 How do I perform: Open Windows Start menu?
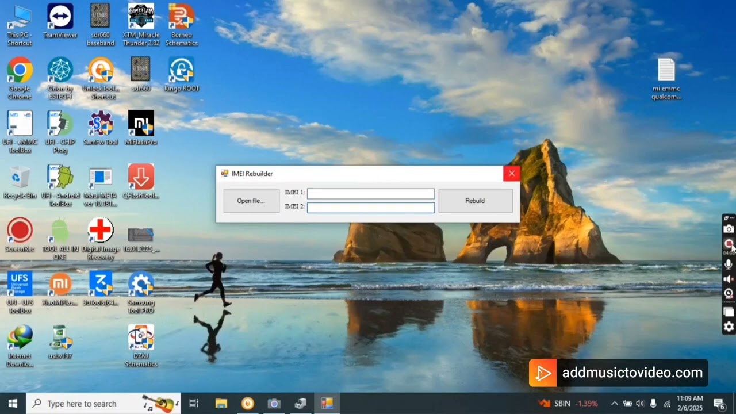coord(13,404)
